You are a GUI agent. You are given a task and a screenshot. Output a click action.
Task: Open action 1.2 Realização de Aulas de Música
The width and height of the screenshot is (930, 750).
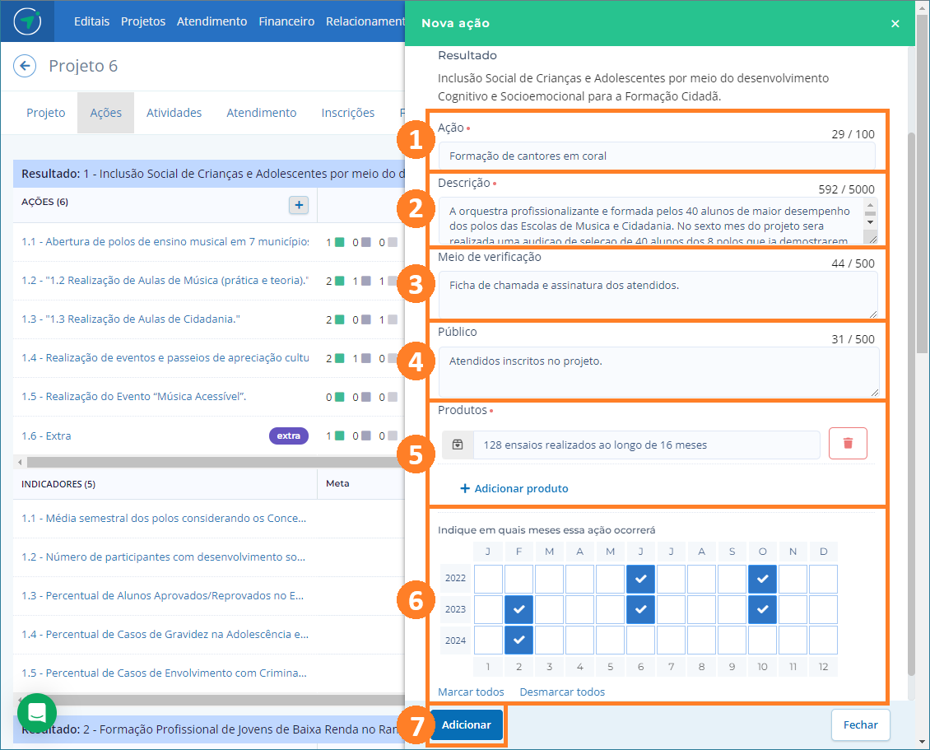pos(165,281)
